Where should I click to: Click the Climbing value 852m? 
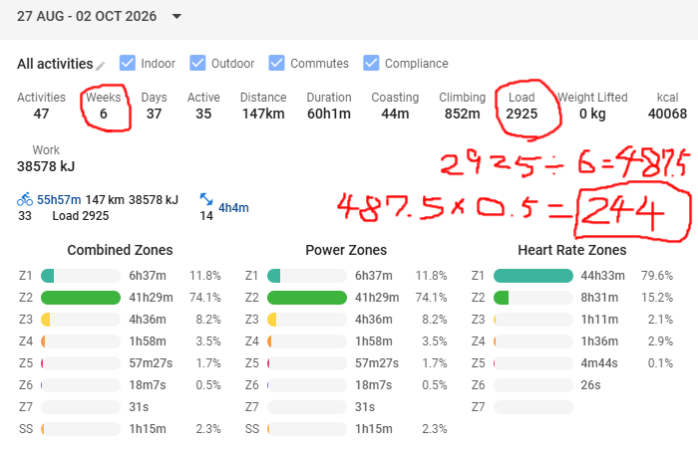(x=462, y=113)
